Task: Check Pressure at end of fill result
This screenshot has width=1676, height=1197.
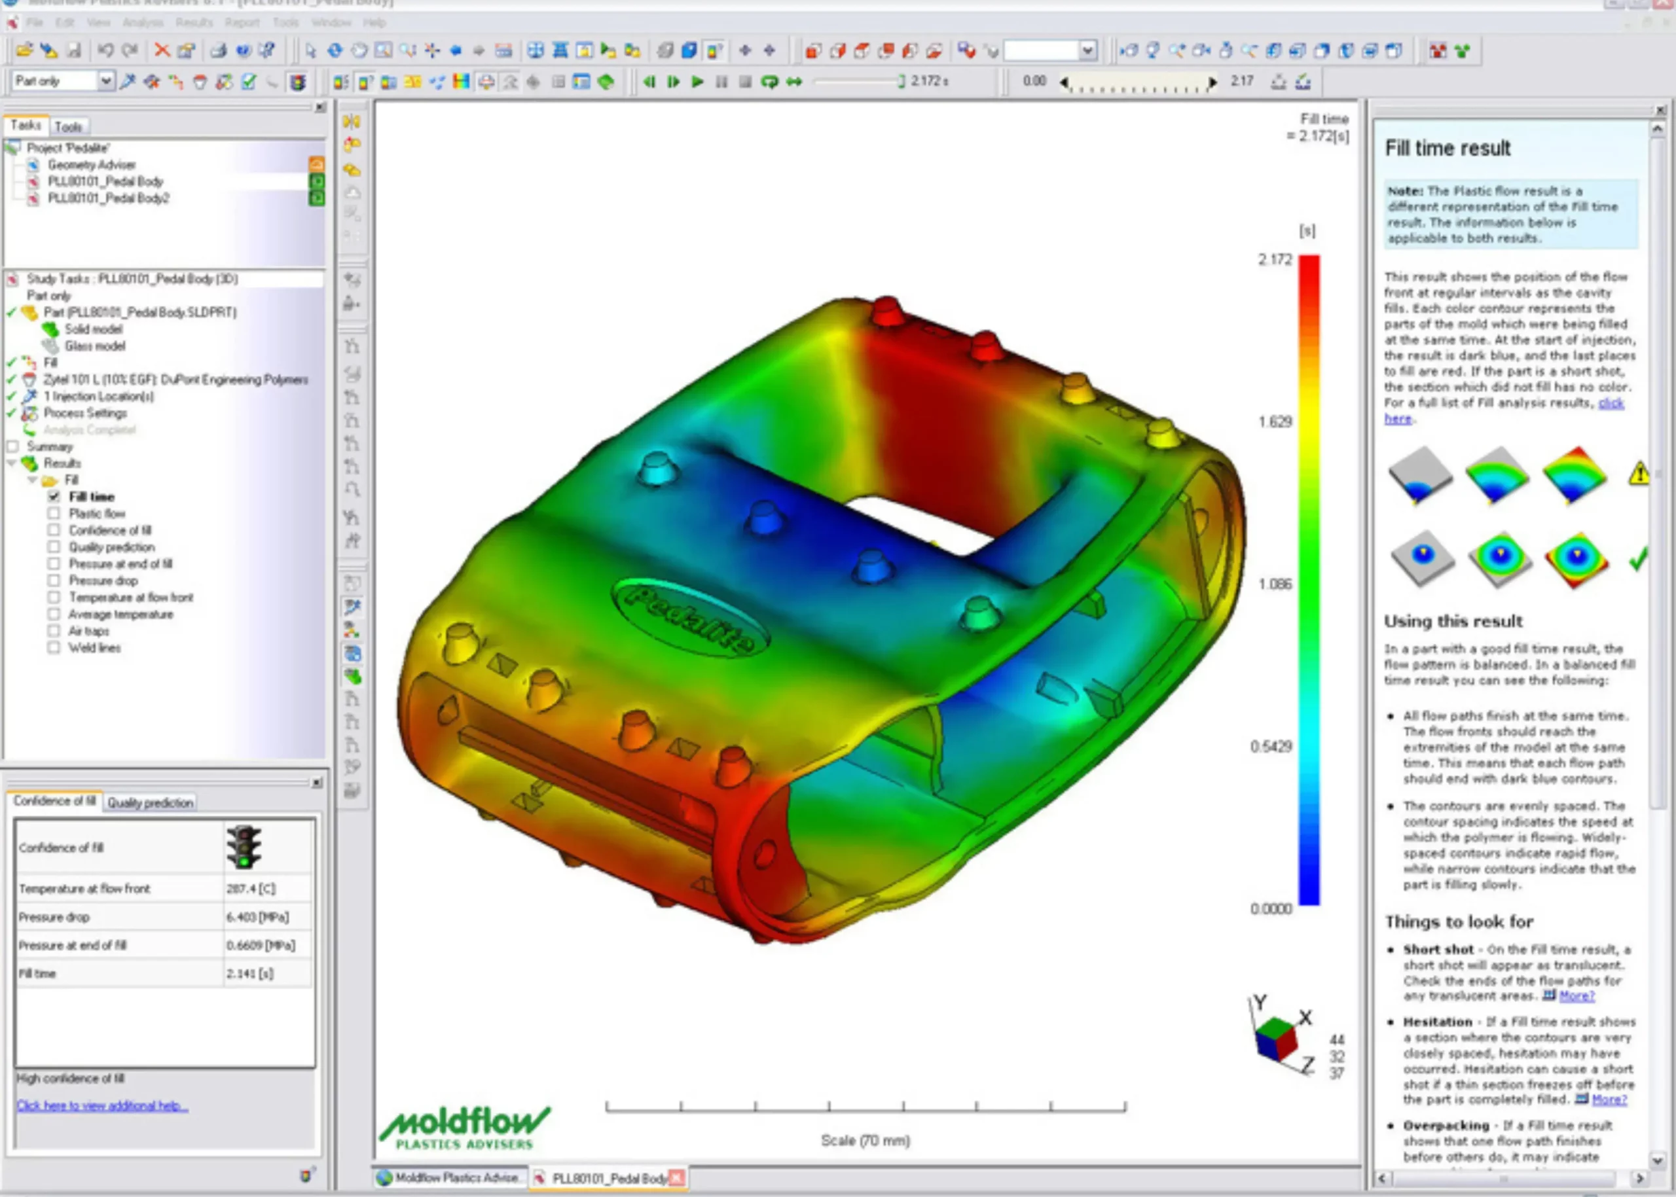Action: pyautogui.click(x=54, y=564)
